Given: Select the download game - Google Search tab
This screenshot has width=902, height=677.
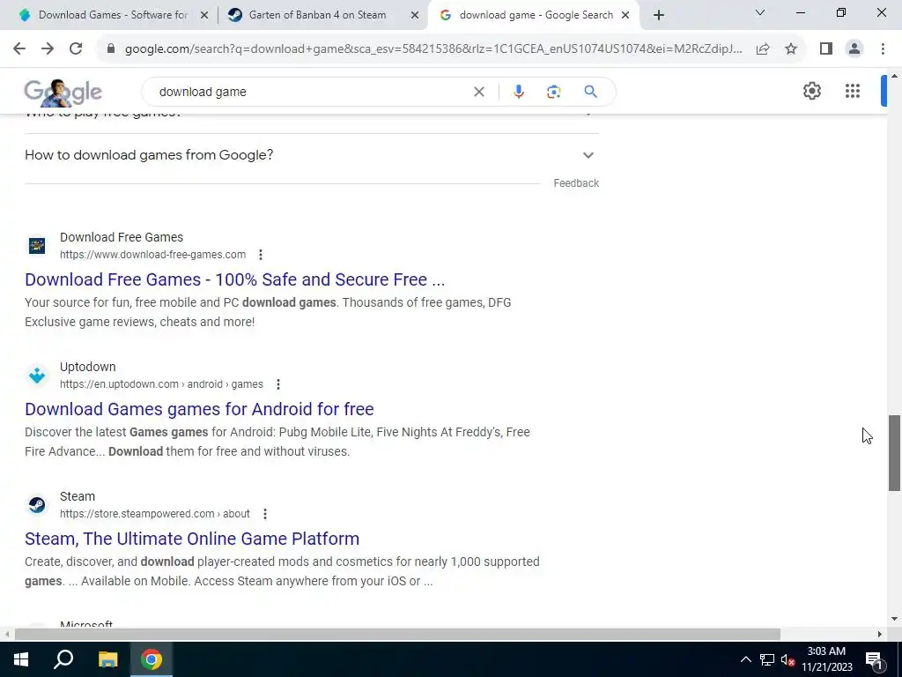Looking at the screenshot, I should (x=529, y=15).
